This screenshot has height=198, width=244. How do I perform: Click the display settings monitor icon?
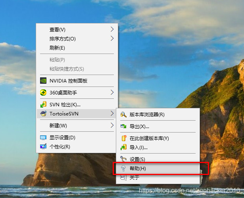coord(43,138)
